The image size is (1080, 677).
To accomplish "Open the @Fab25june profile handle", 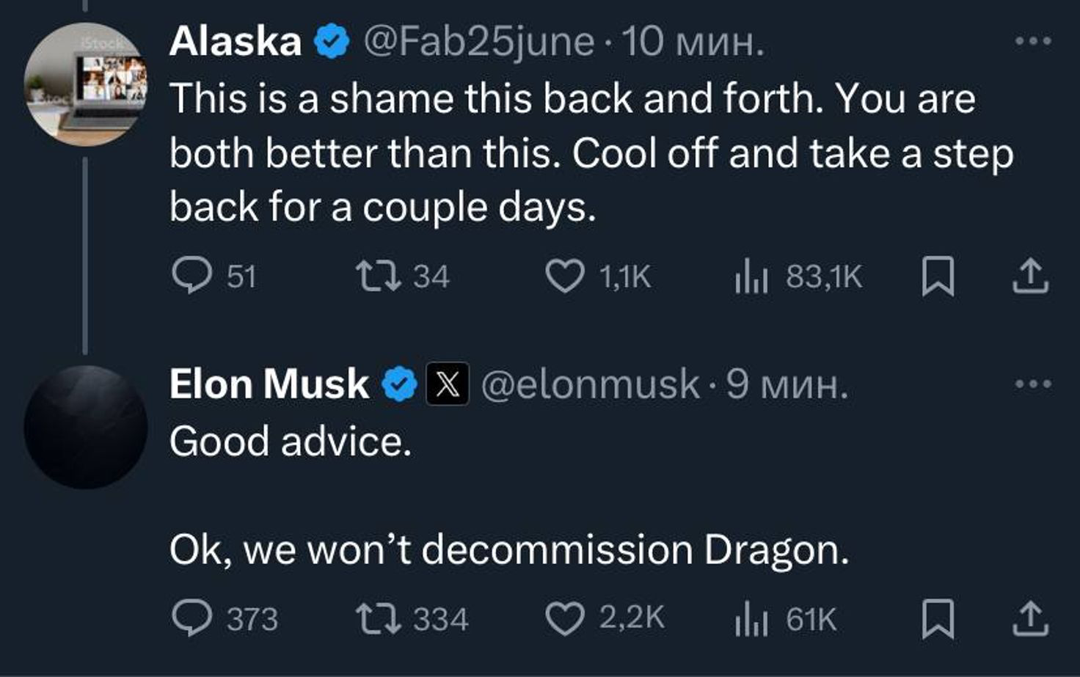I will tap(478, 42).
